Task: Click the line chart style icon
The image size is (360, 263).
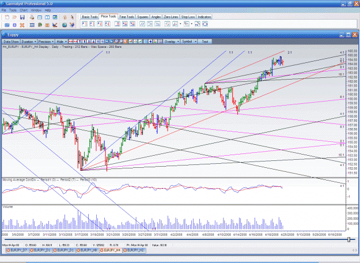Action: tap(140, 42)
